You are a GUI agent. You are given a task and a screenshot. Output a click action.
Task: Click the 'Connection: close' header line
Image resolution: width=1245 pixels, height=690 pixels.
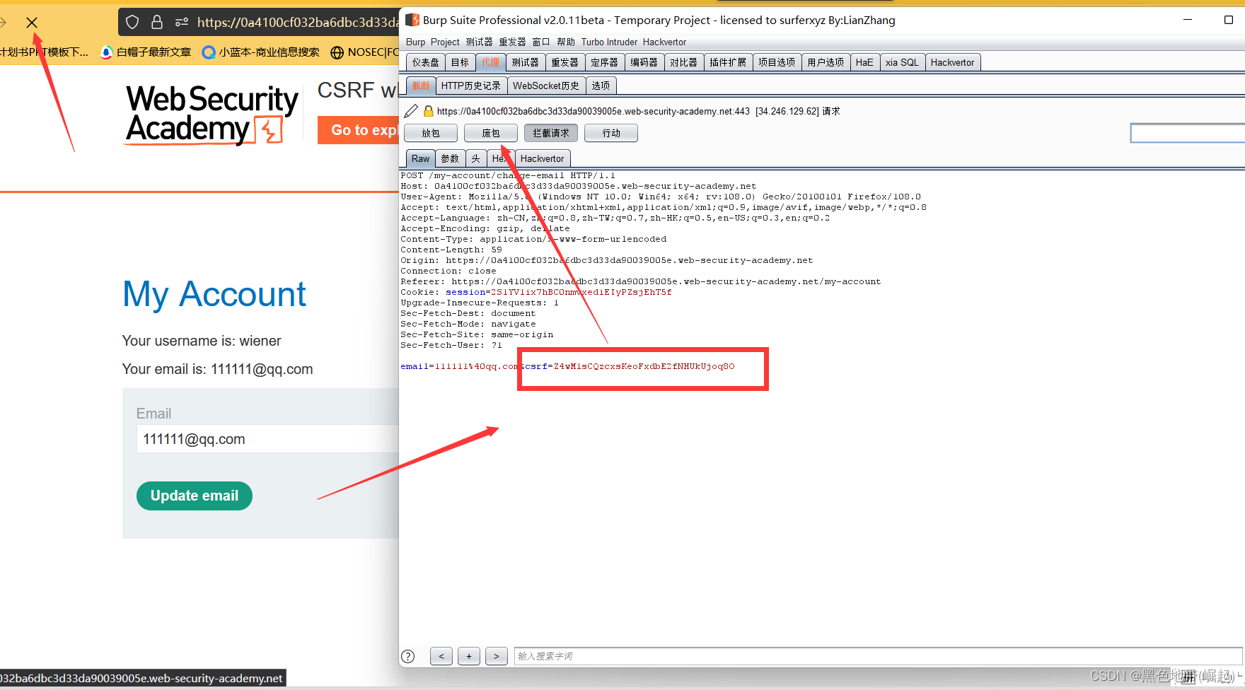[448, 271]
